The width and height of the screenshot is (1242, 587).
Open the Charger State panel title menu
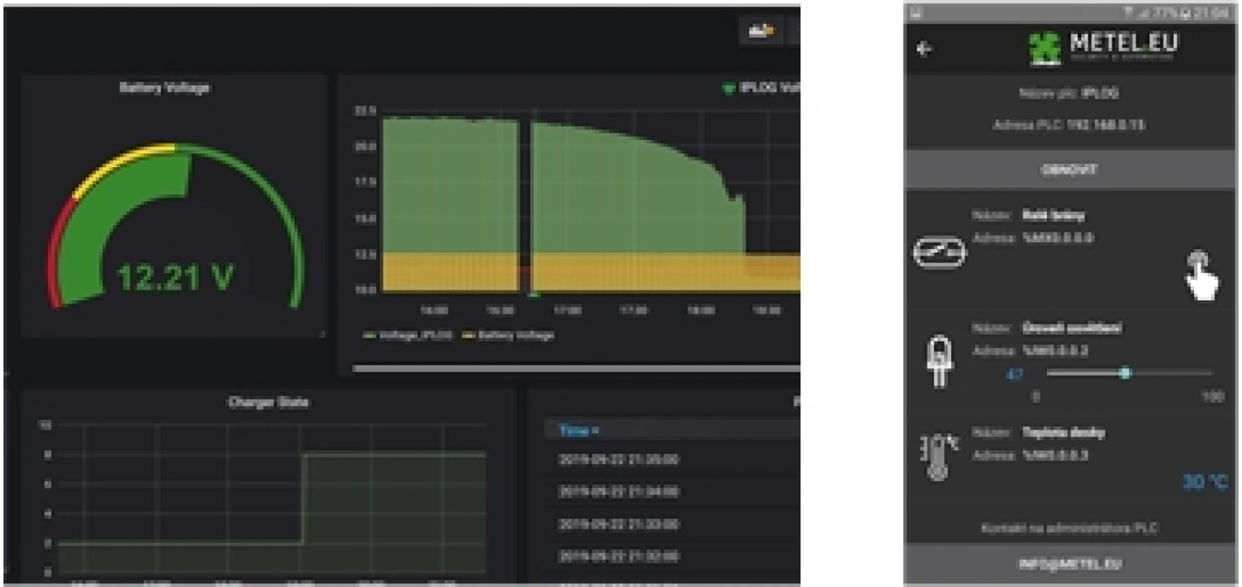point(266,402)
